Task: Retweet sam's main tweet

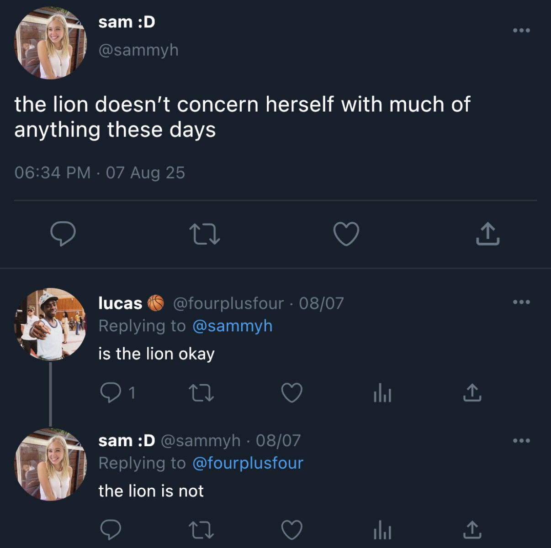Action: pyautogui.click(x=204, y=234)
